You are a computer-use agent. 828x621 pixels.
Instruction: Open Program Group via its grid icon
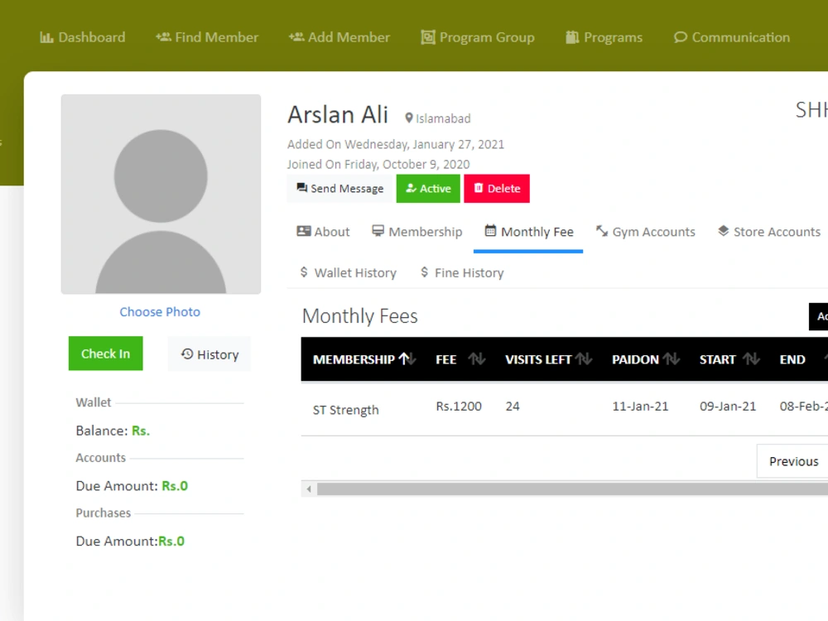click(x=427, y=36)
